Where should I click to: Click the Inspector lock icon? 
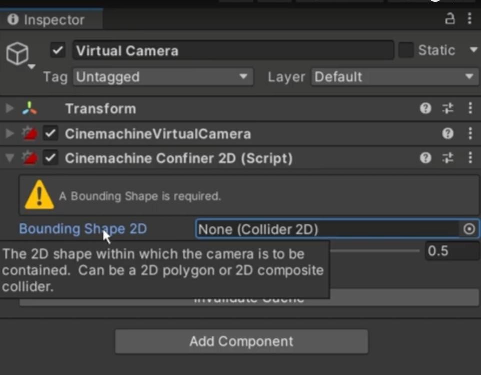450,19
